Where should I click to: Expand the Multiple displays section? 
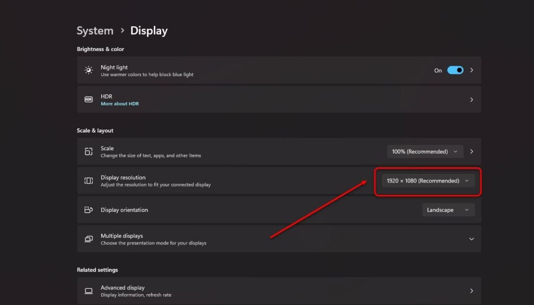pos(471,239)
